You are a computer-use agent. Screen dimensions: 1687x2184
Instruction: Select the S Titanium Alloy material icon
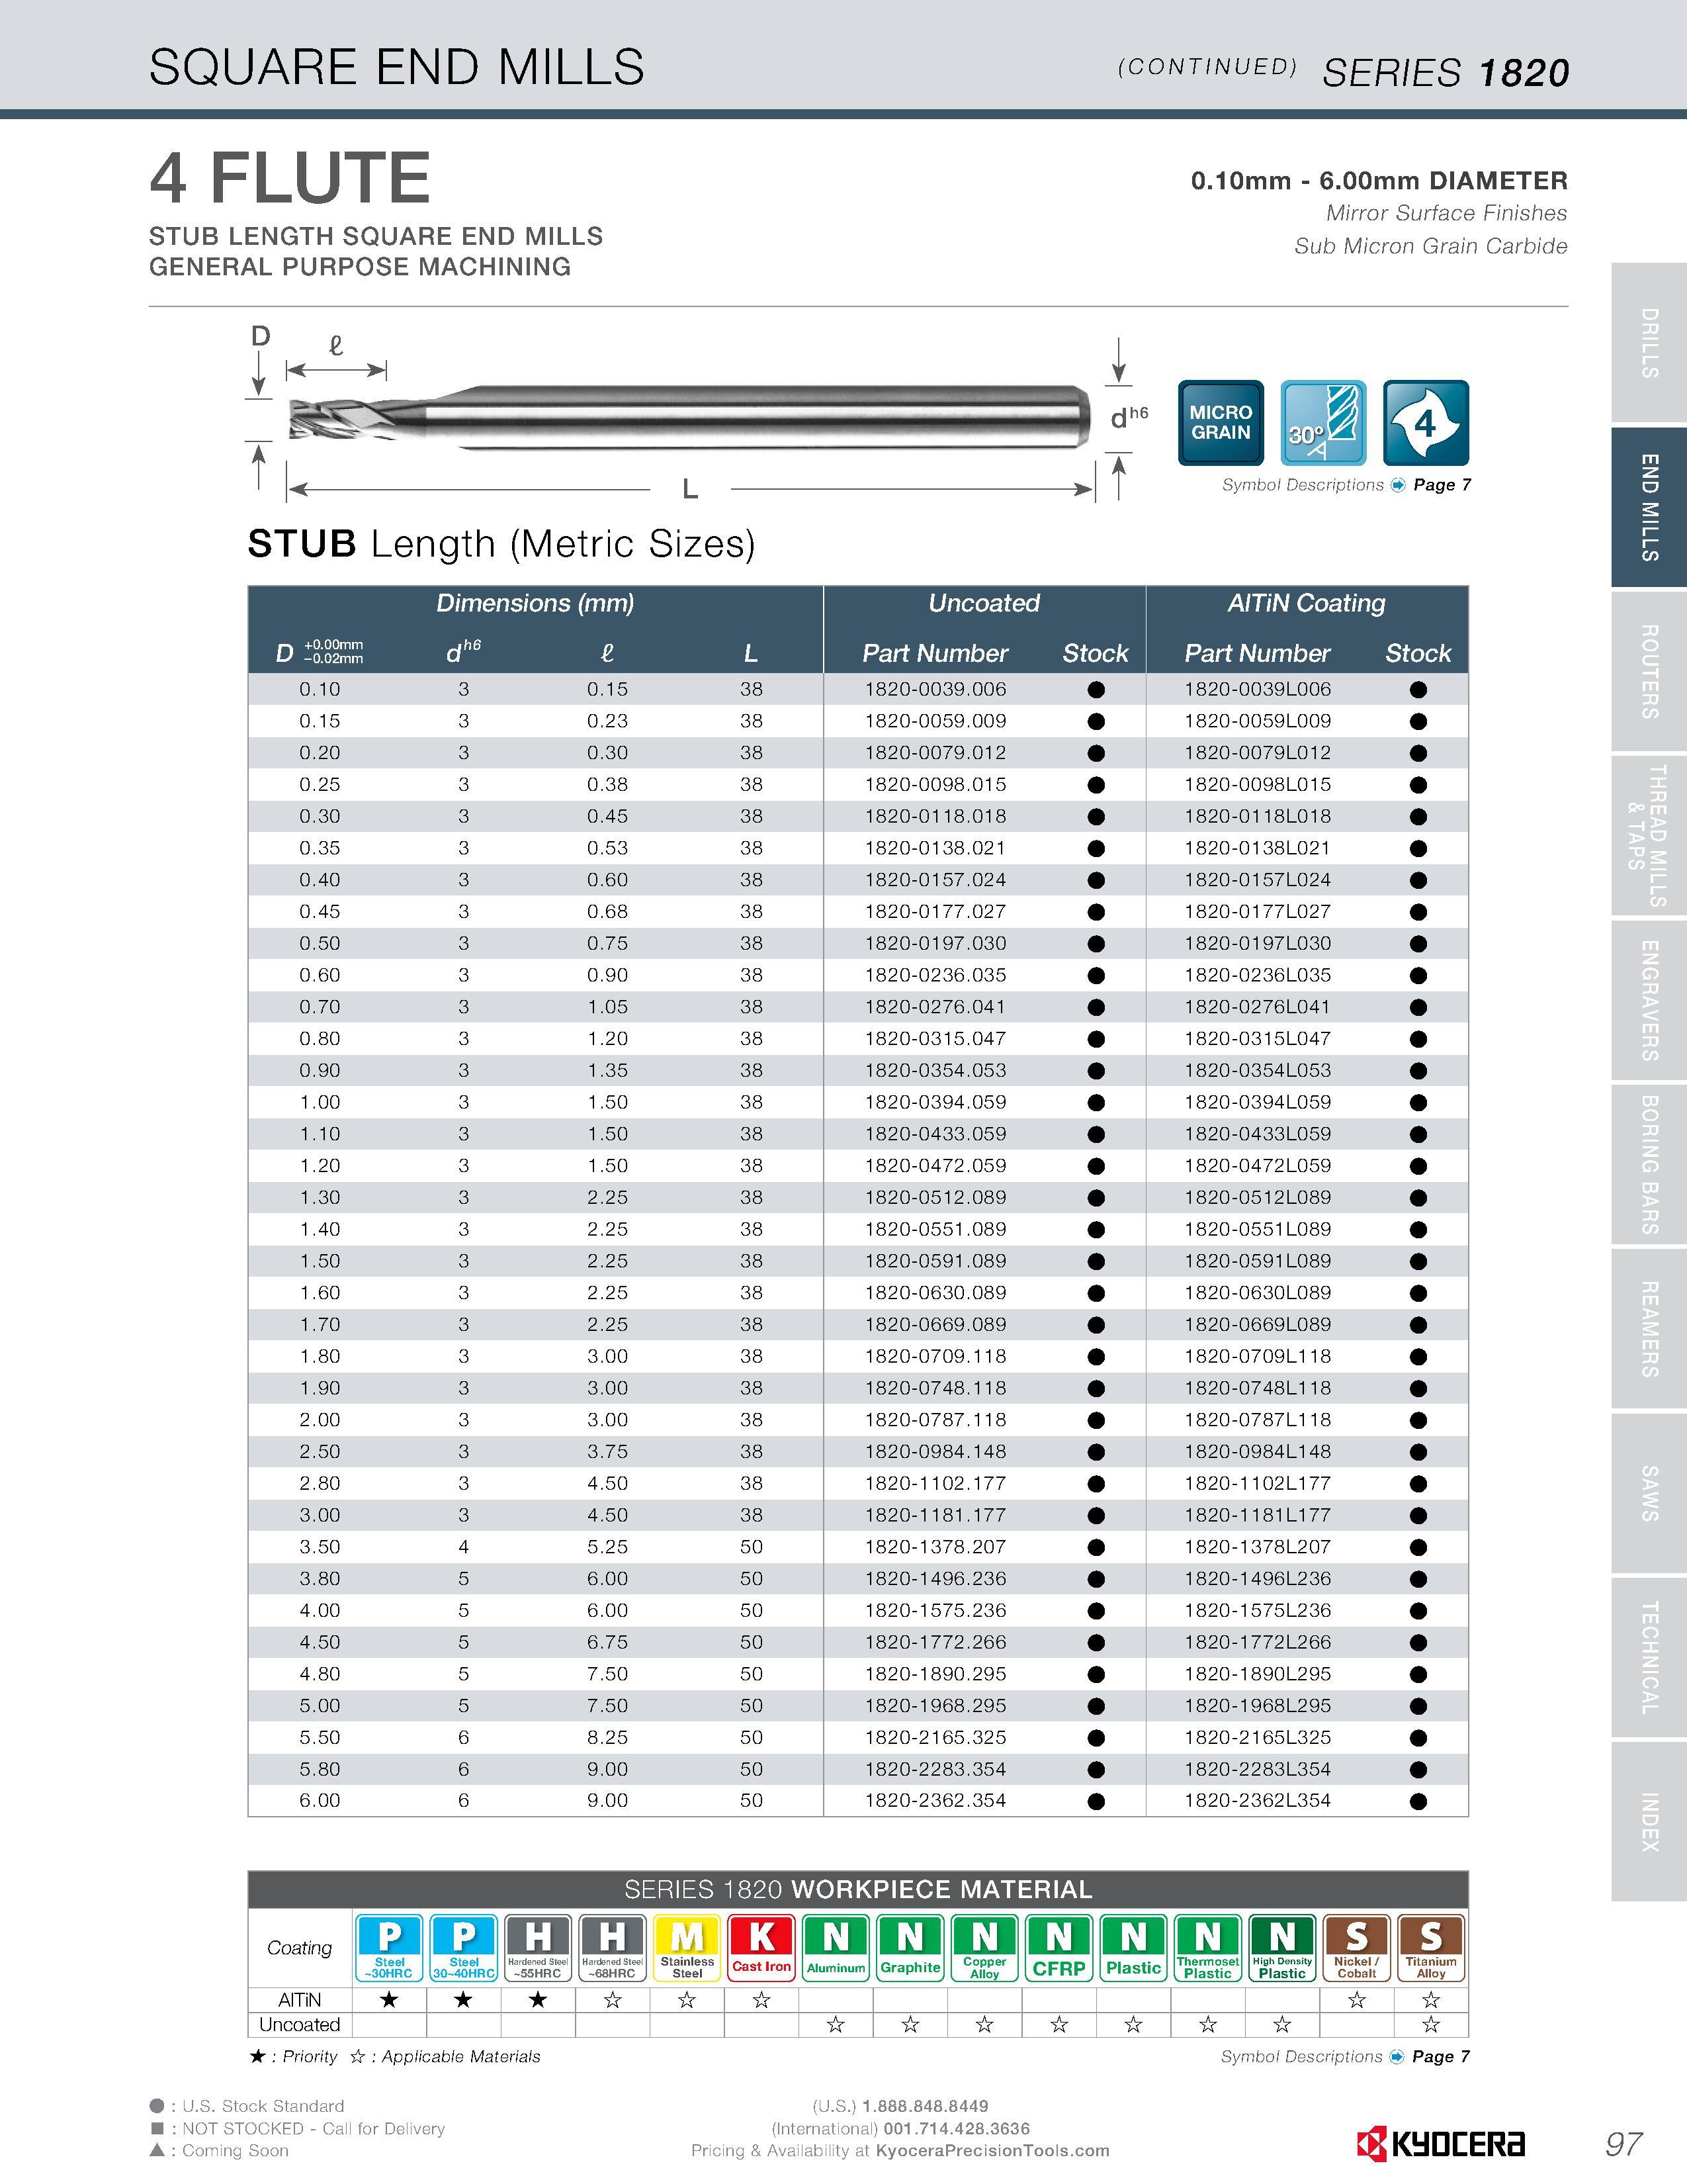tap(1431, 1947)
